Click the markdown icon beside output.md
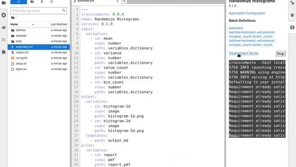 [x=12, y=52]
